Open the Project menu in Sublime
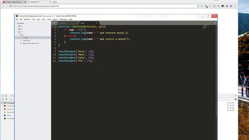 55,19
